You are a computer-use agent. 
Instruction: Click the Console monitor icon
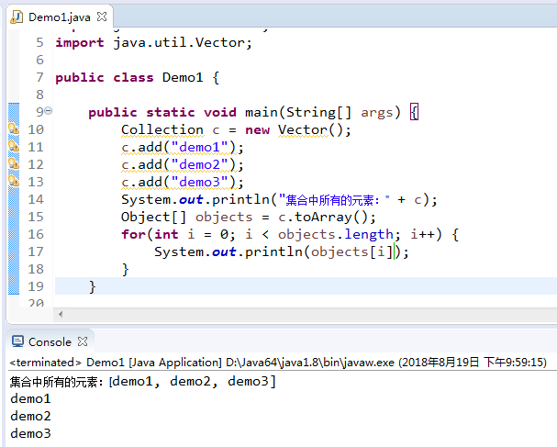click(17, 341)
